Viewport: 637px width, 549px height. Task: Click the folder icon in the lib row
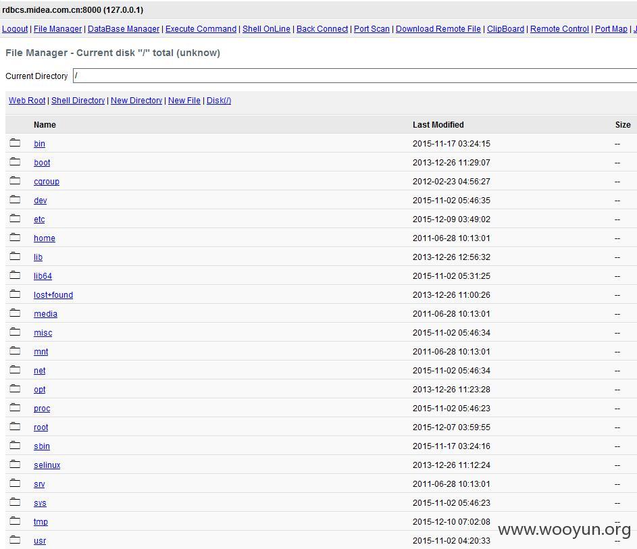coord(15,256)
